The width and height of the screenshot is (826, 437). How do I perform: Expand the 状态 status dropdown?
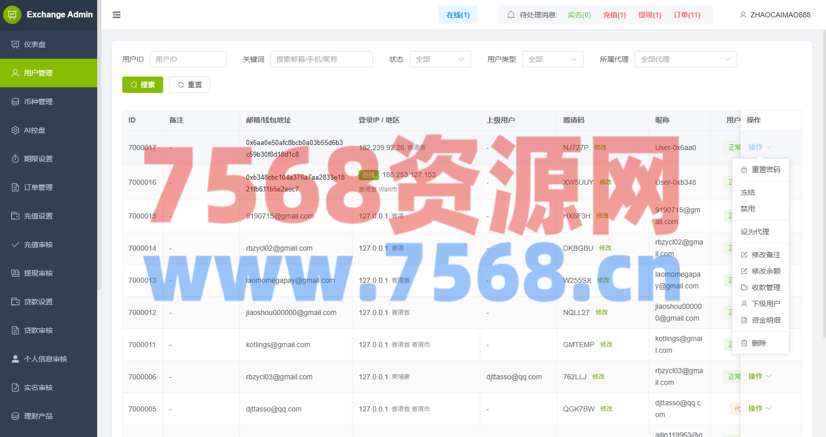point(440,59)
